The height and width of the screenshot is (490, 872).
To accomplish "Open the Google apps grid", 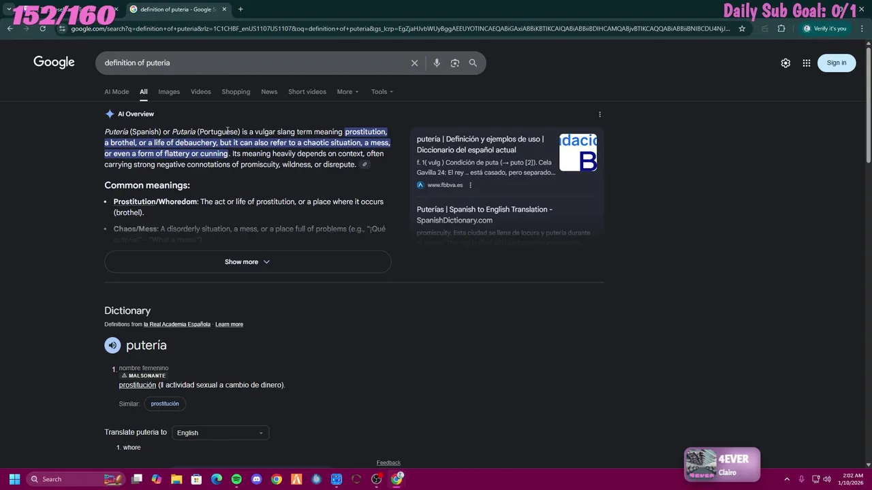I will click(x=807, y=63).
